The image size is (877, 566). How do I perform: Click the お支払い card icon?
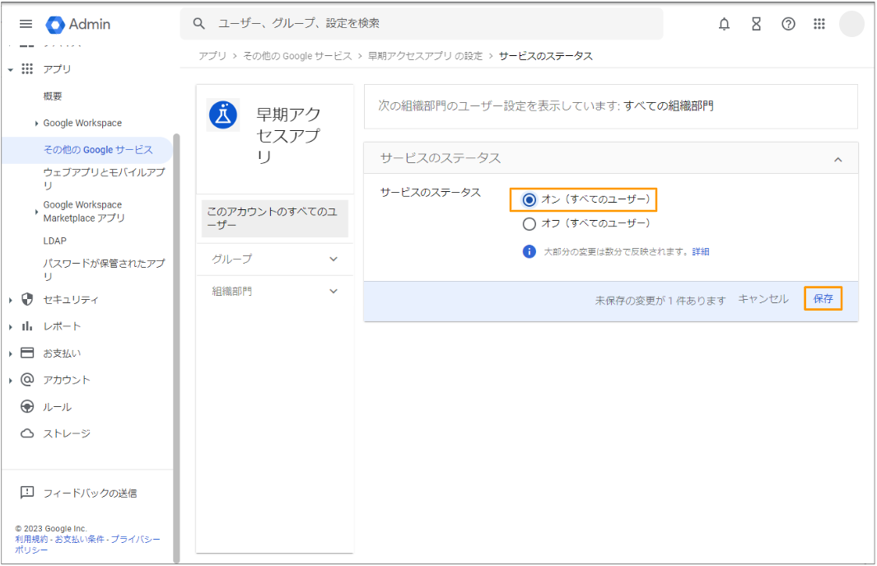27,353
